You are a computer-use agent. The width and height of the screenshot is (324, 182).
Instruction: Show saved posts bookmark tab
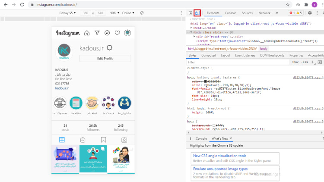104,140
